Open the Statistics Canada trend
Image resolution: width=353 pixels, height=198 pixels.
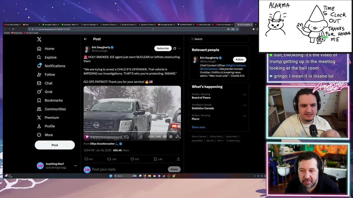pyautogui.click(x=203, y=108)
